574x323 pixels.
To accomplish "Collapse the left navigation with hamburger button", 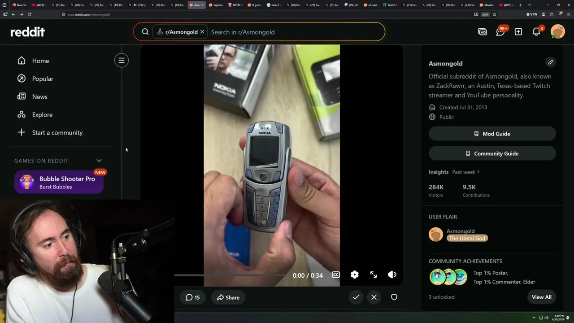I will (122, 61).
